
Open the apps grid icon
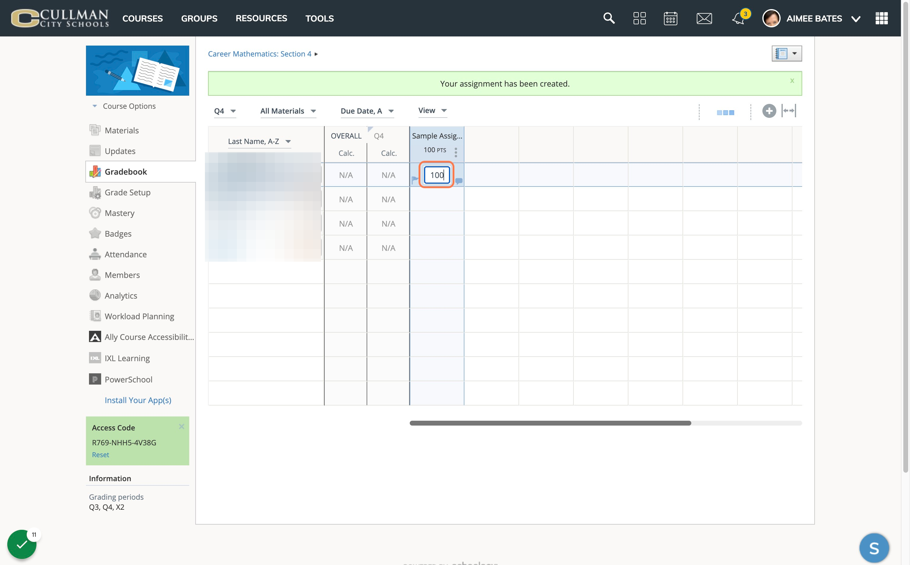point(882,18)
